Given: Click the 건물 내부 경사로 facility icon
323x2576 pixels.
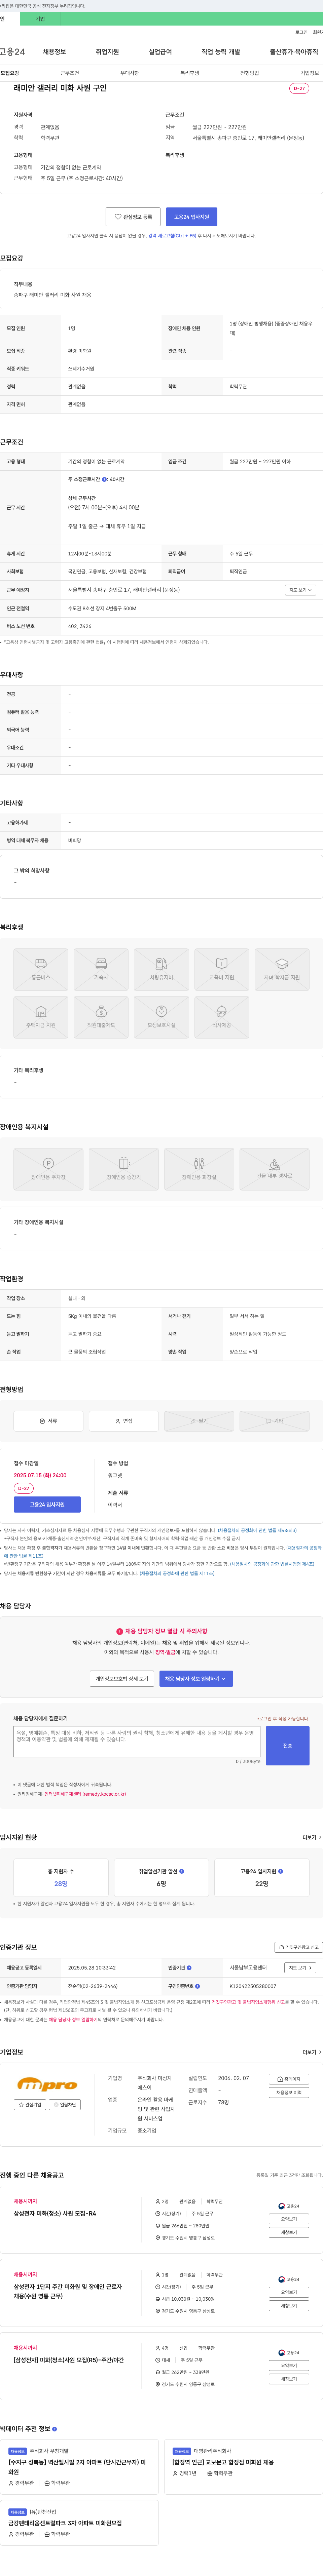Looking at the screenshot, I should [274, 1169].
